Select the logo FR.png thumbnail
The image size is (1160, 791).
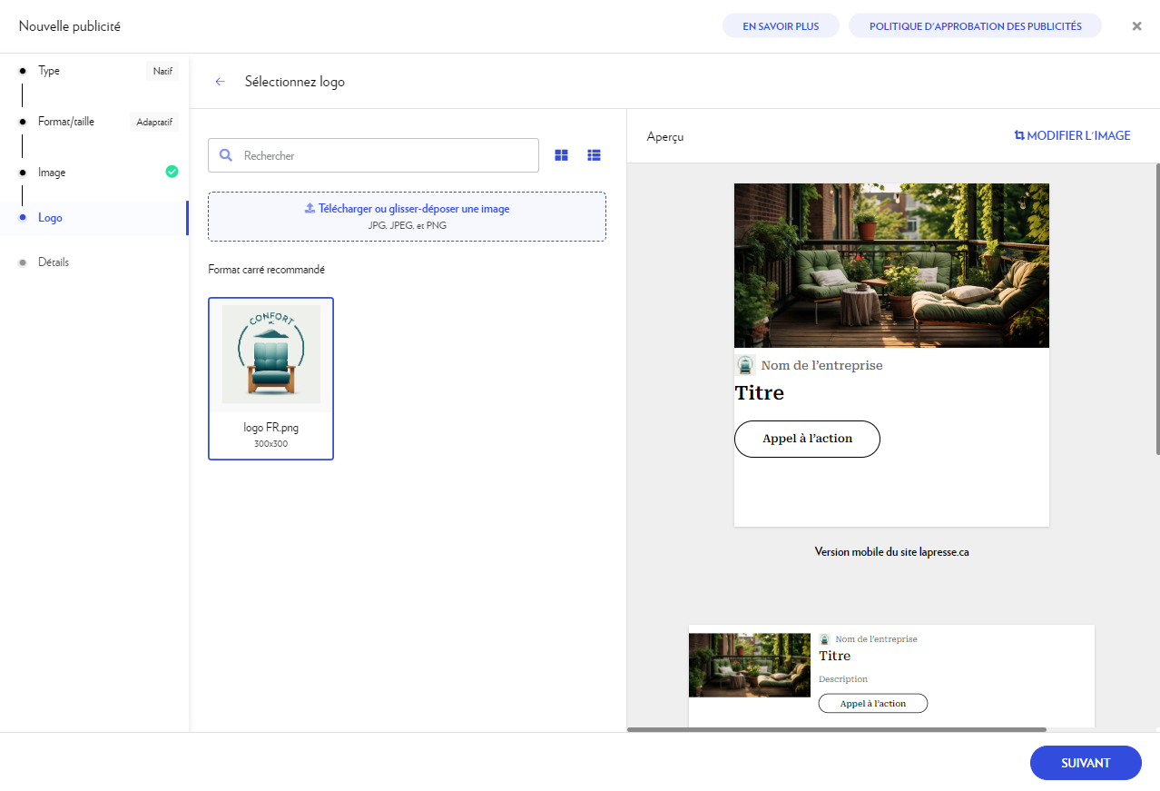click(x=270, y=378)
